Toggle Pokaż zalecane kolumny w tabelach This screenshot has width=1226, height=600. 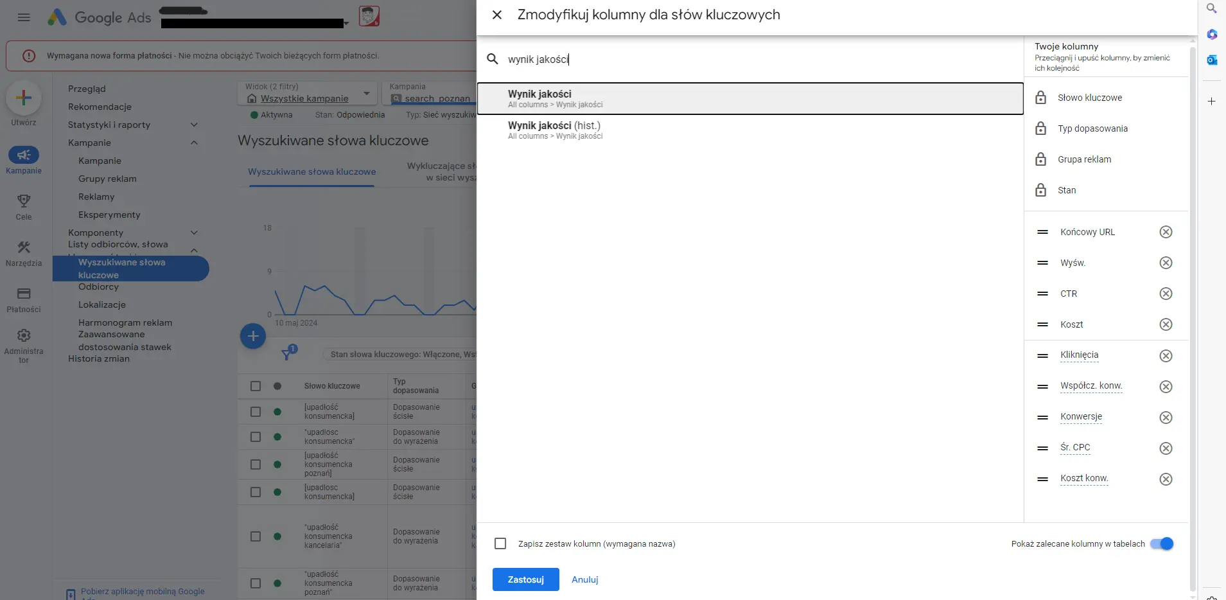1161,543
